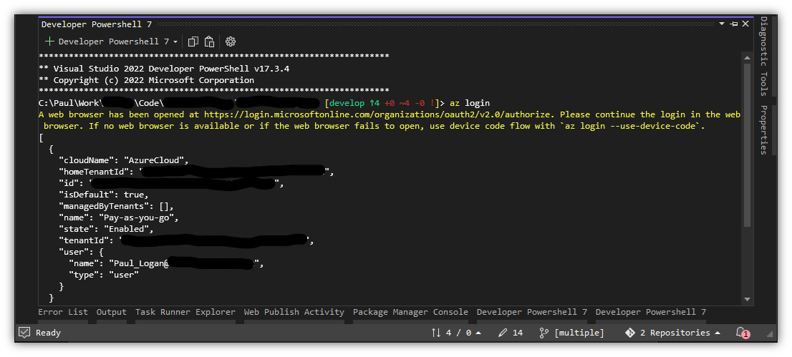This screenshot has width=792, height=357.
Task: Click the "cloudName": "AzureCloud" line
Action: click(x=124, y=160)
